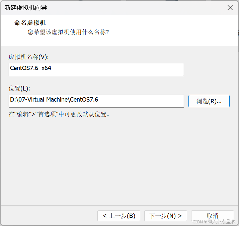Focus the 位置 path input field
The width and height of the screenshot is (239, 226).
click(96, 101)
